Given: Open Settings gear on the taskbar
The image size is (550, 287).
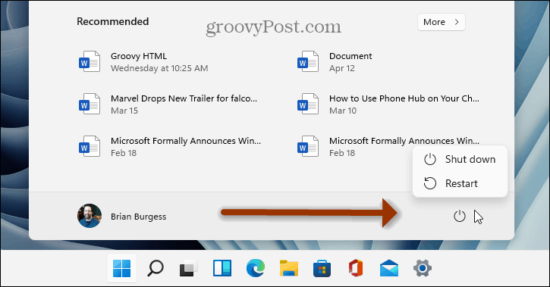Looking at the screenshot, I should (x=423, y=269).
